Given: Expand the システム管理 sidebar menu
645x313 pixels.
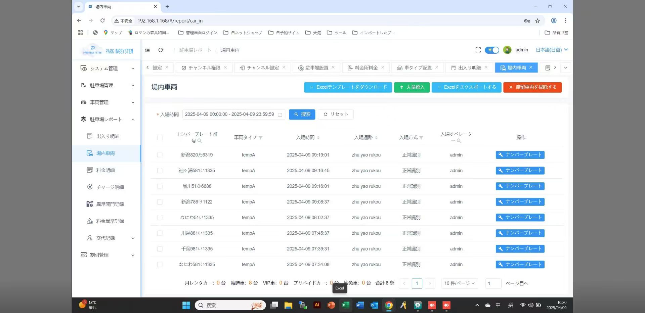Looking at the screenshot, I should tap(106, 69).
